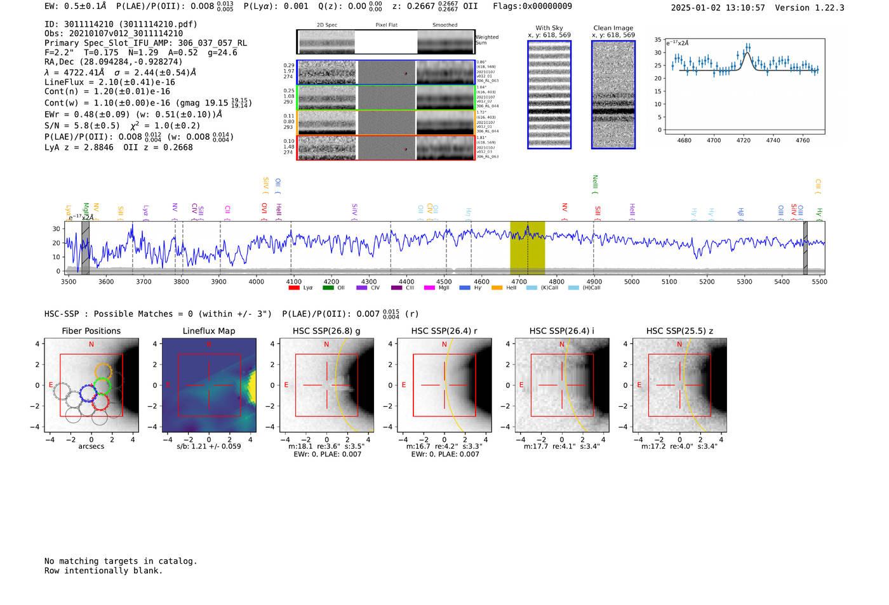This screenshot has width=889, height=605.
Task: Pick the (K)CaII light-blue legend swatch
Action: click(x=531, y=288)
